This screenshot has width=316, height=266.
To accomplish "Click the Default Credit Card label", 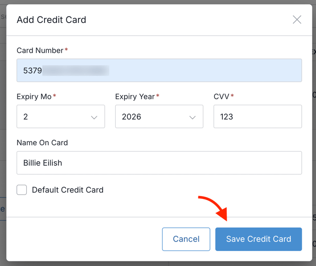I will click(x=68, y=190).
